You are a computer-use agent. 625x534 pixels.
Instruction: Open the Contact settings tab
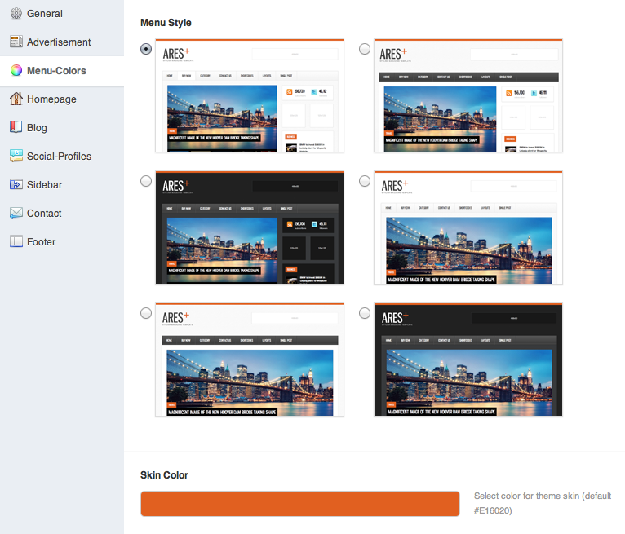click(x=62, y=213)
